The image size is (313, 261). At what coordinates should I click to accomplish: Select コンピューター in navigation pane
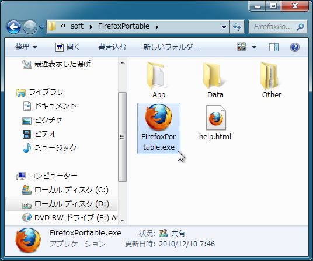tap(53, 176)
